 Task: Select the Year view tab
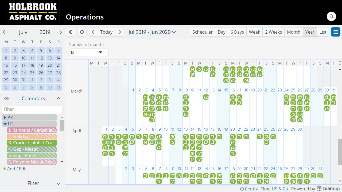tap(310, 32)
